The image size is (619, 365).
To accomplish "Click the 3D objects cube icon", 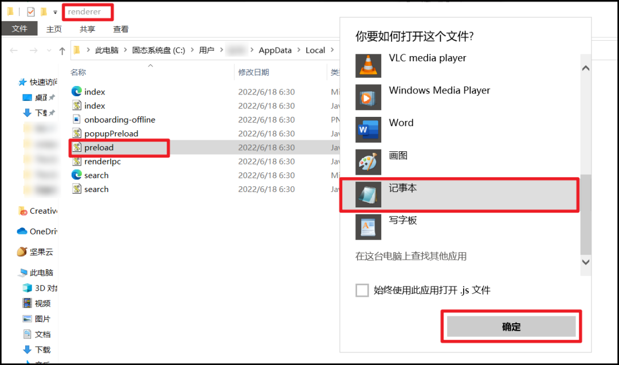I will [28, 288].
